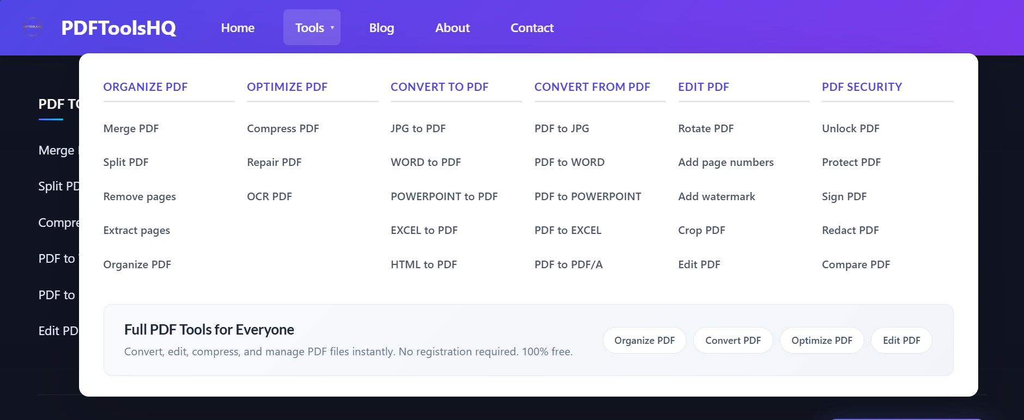The image size is (1024, 420).
Task: Select the Add page numbers tool
Action: coord(726,162)
